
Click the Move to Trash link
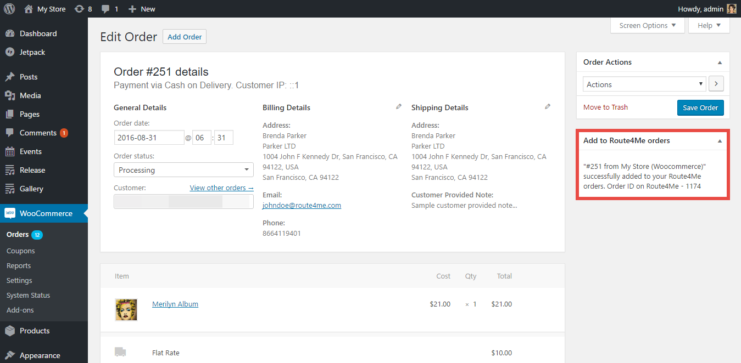tap(605, 107)
